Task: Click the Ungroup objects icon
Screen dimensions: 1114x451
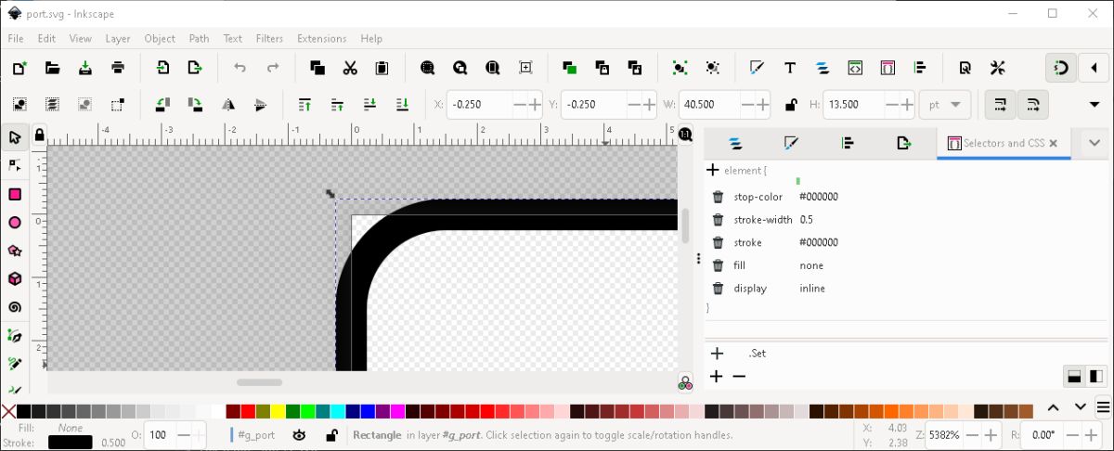Action: coord(712,68)
